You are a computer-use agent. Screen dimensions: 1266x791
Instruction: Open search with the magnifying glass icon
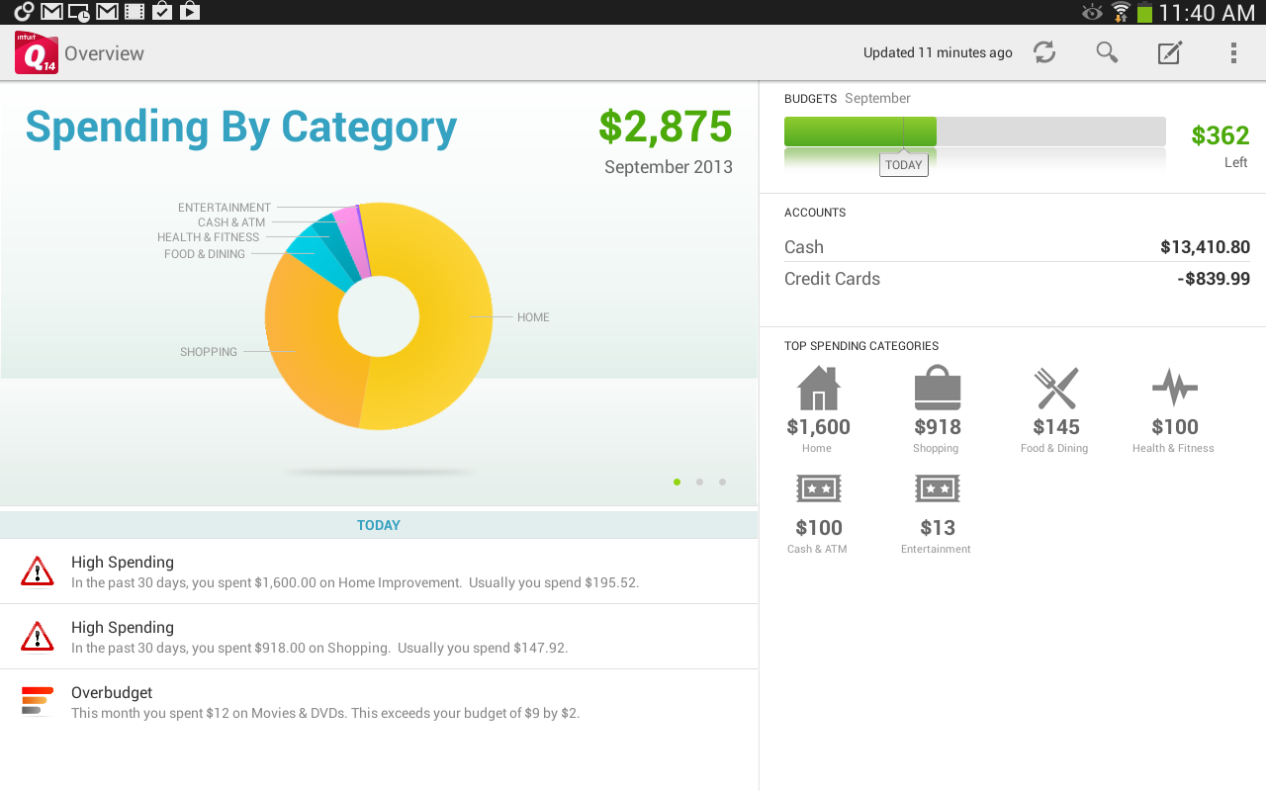[1107, 52]
